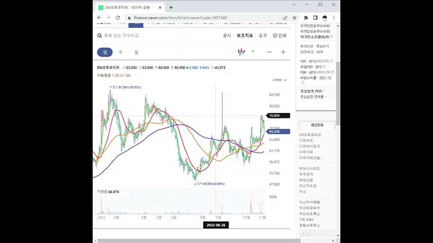The height and width of the screenshot is (243, 433).
Task: Click the 76,004 price axis marker
Action: pyautogui.click(x=278, y=115)
